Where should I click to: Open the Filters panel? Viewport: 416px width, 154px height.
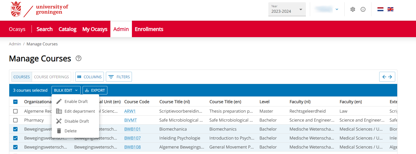(119, 77)
